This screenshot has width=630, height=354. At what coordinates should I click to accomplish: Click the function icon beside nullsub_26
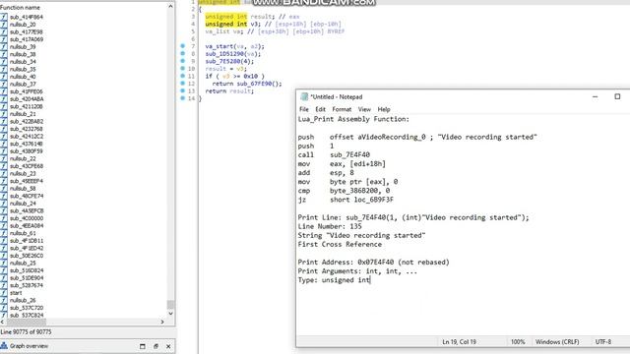tap(4, 300)
